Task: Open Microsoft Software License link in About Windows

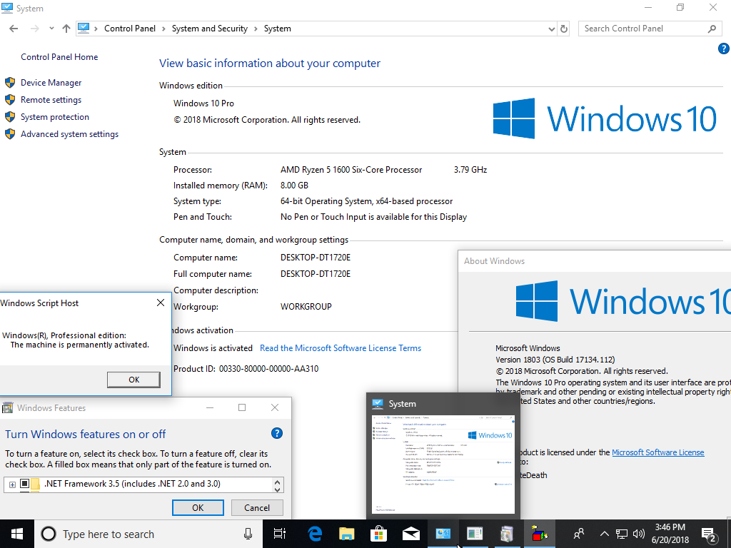Action: click(x=657, y=452)
